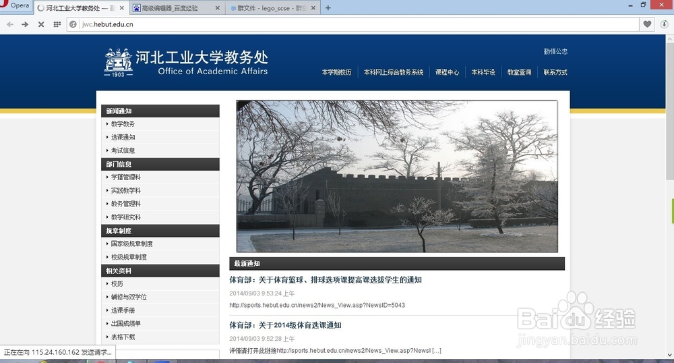Screen dimensions: 674x363
Task: Click the 勤慎公忠 link in the header
Action: tap(555, 51)
